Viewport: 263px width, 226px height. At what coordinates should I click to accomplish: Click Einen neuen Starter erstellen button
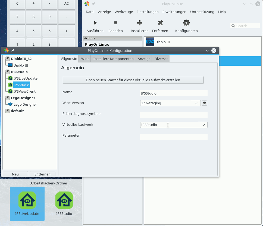coord(133,80)
